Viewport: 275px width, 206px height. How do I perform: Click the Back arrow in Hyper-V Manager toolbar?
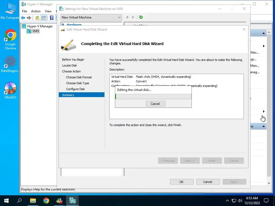coord(23,18)
